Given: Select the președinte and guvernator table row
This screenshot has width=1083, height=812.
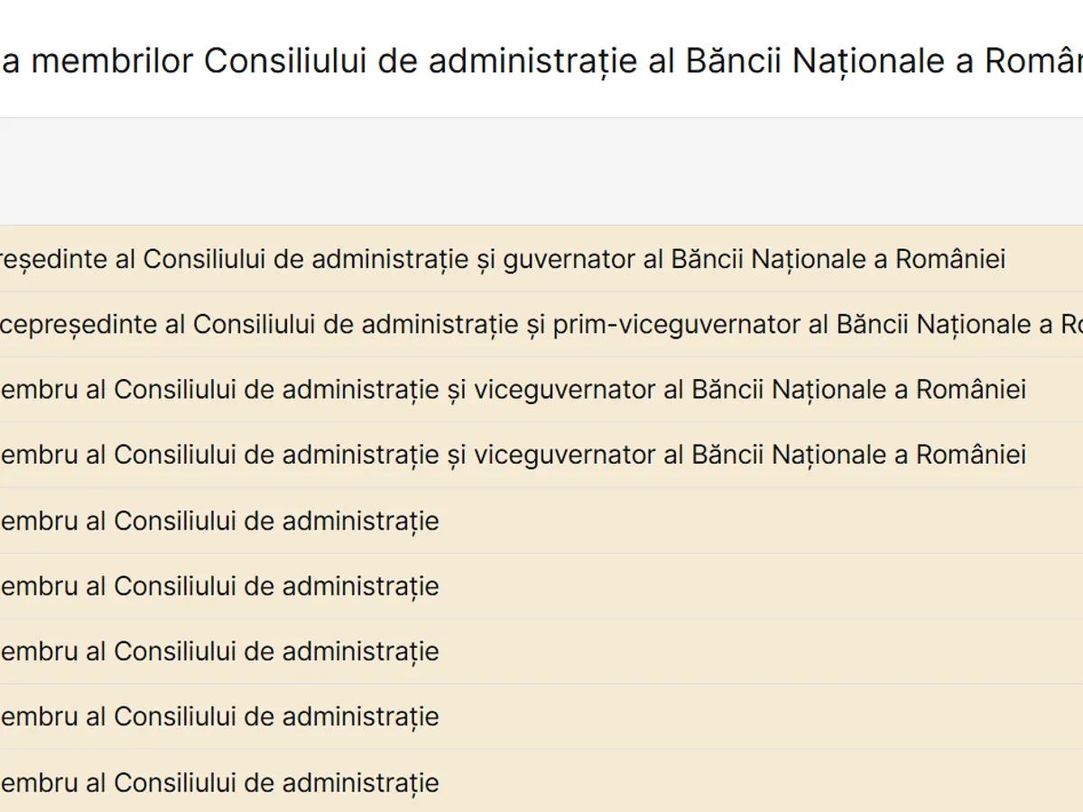Looking at the screenshot, I should tap(501, 260).
